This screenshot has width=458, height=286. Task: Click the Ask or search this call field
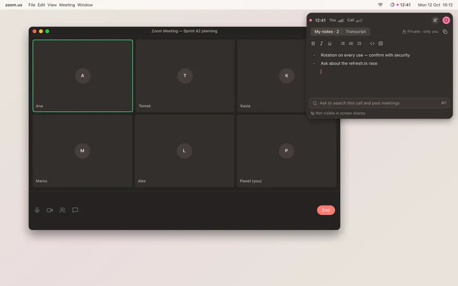pos(379,103)
